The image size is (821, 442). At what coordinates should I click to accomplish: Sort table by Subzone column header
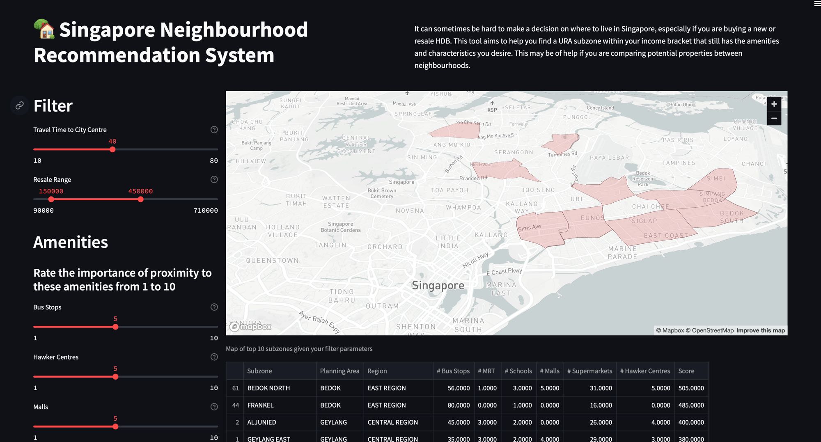(x=280, y=371)
